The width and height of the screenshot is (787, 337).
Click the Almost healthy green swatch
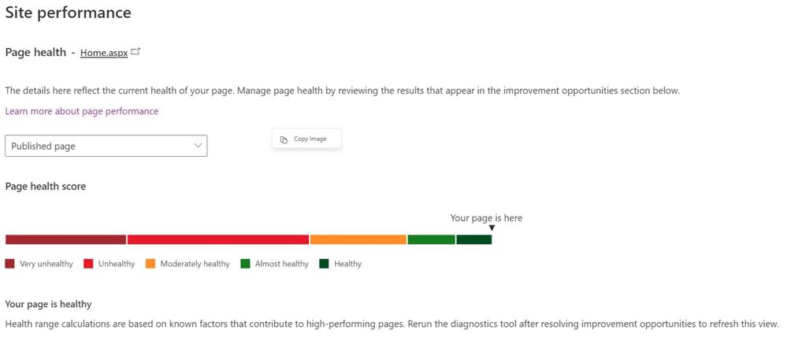coord(246,264)
